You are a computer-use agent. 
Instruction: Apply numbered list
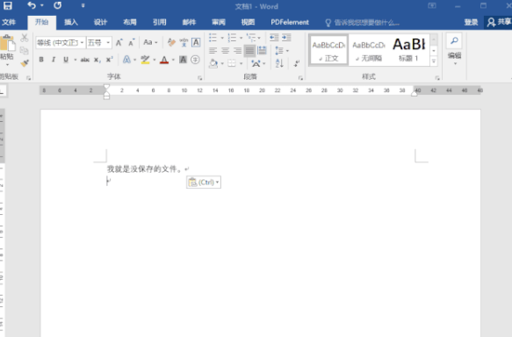pyautogui.click(x=232, y=38)
